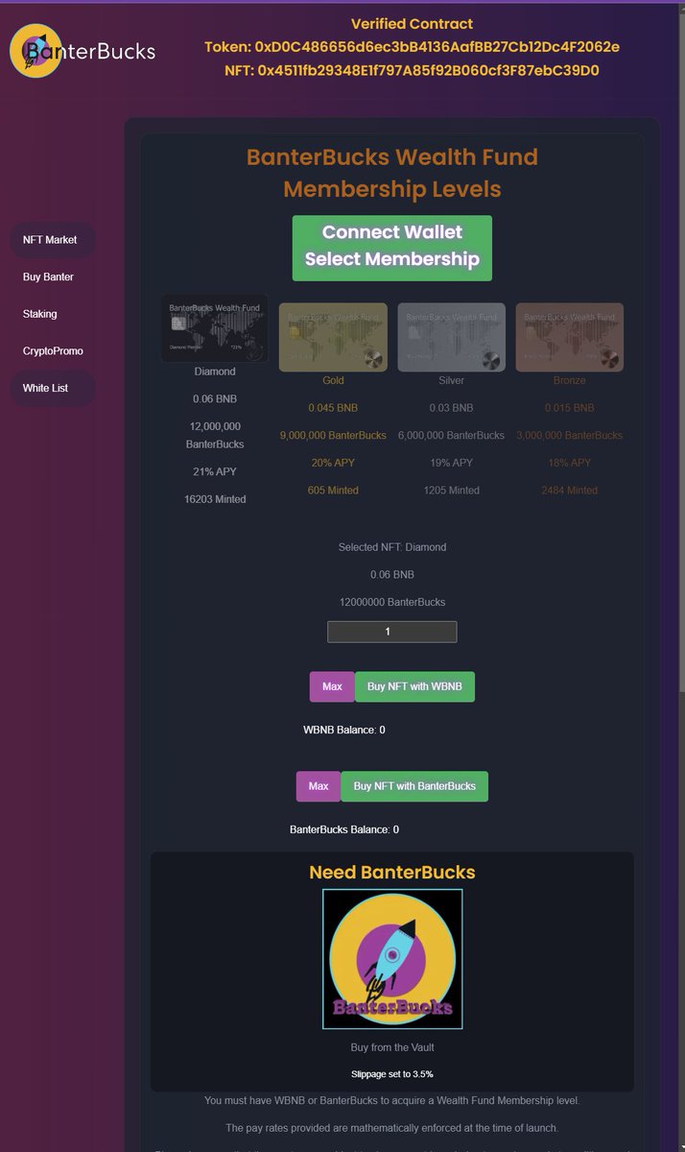Click the 9,000,000 BanterBucks text
This screenshot has height=1152, width=685.
click(333, 436)
